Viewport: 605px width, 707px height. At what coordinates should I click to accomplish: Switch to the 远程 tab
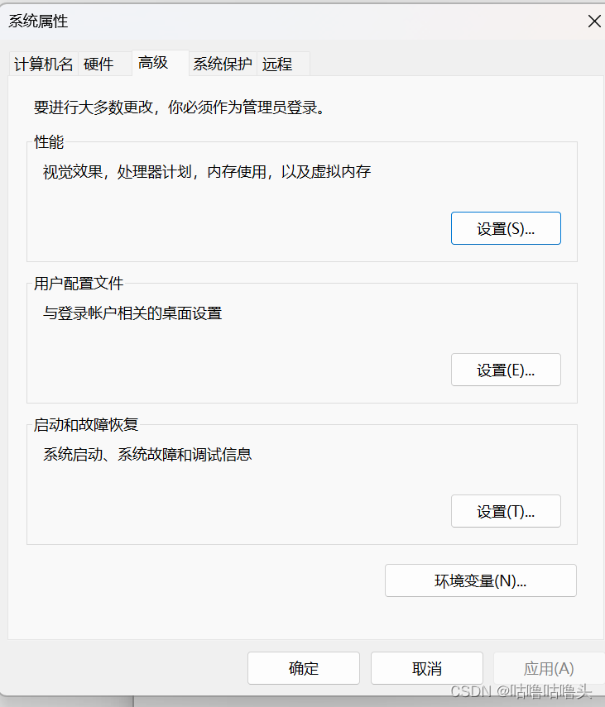point(283,64)
